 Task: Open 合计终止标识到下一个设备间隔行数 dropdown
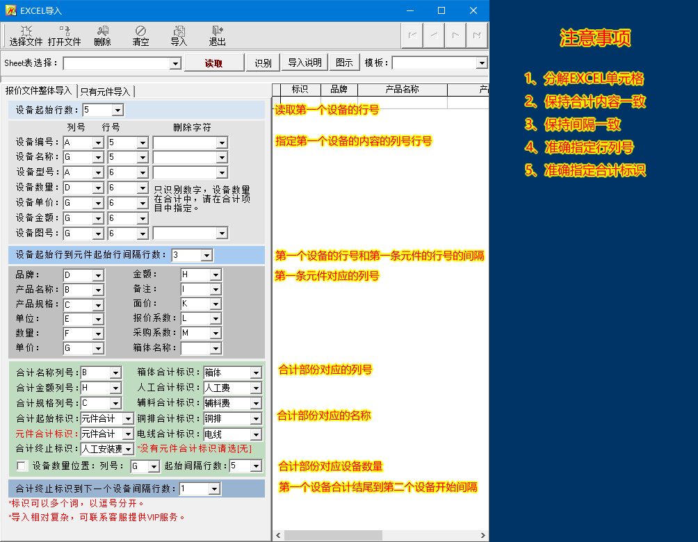[x=214, y=489]
